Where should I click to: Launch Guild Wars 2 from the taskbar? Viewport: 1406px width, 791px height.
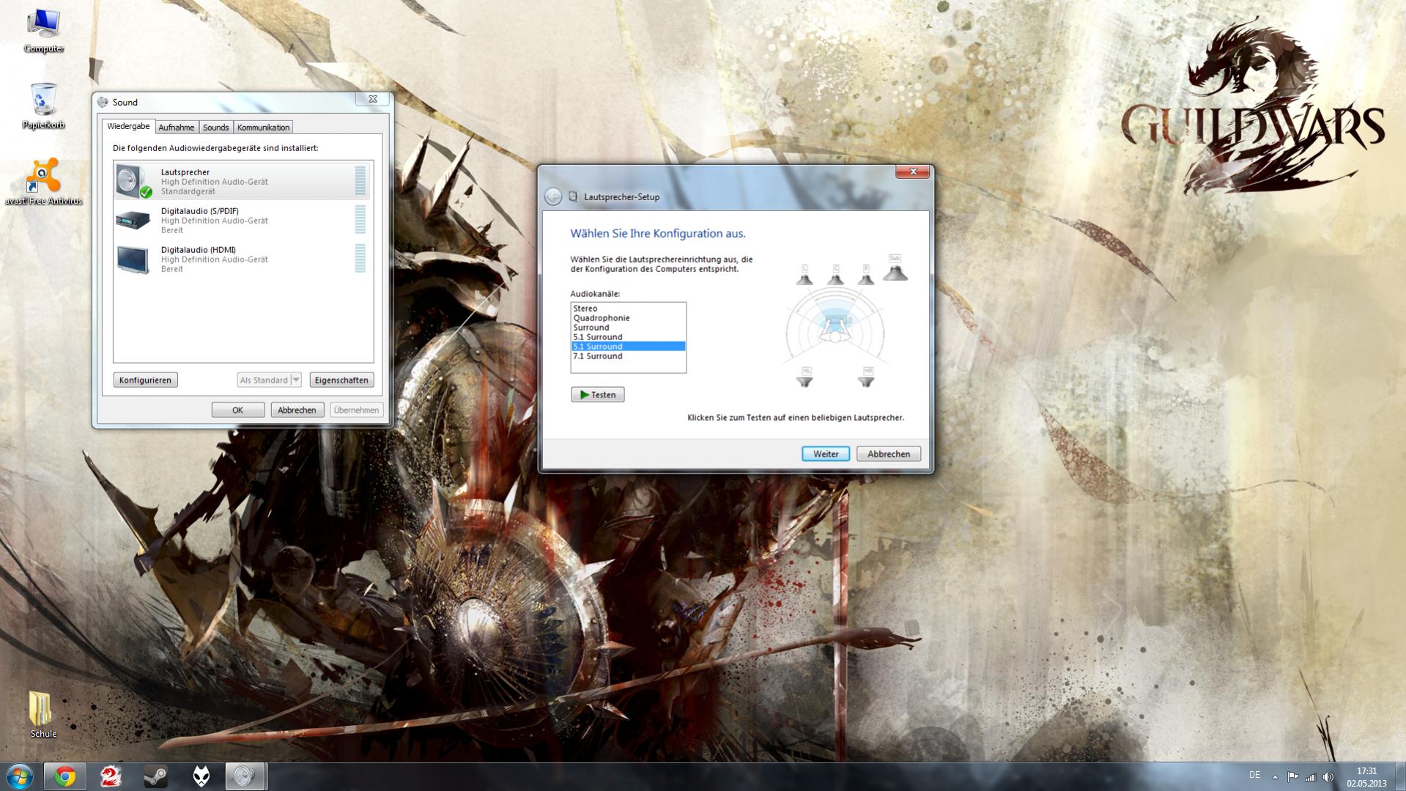[111, 776]
